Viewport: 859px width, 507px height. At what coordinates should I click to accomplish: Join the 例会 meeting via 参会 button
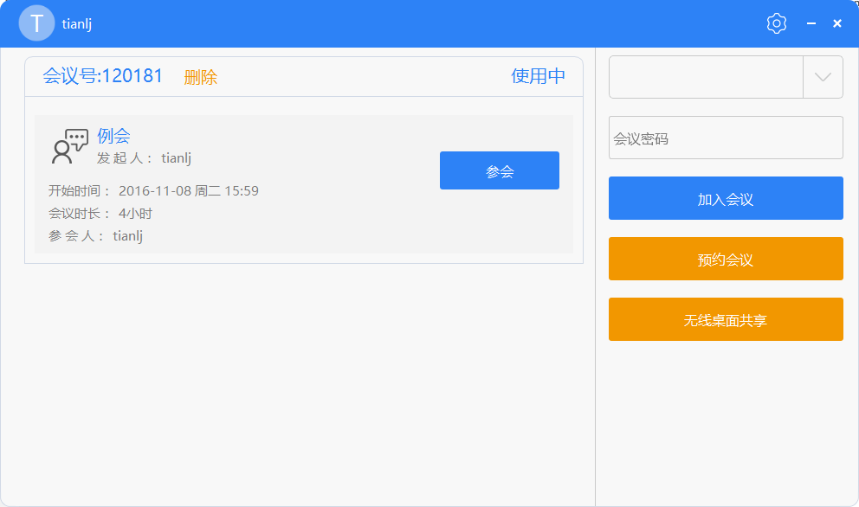(x=499, y=170)
